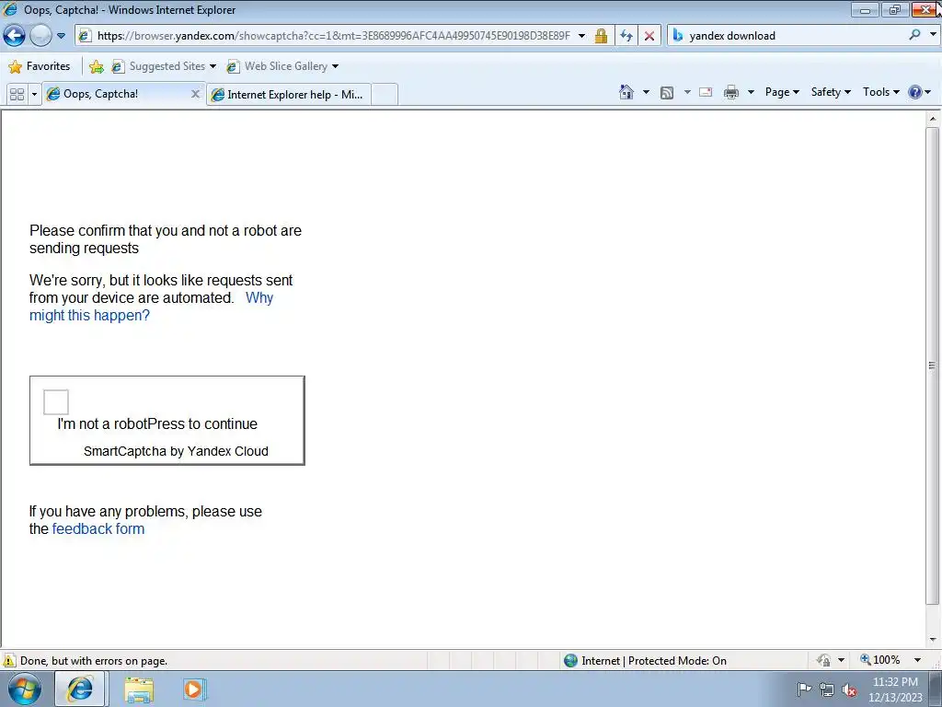Click 'Done, but with errors on page' status text
Image resolution: width=942 pixels, height=707 pixels.
(94, 661)
